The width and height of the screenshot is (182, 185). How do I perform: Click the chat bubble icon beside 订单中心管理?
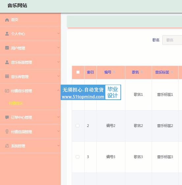[7, 117]
